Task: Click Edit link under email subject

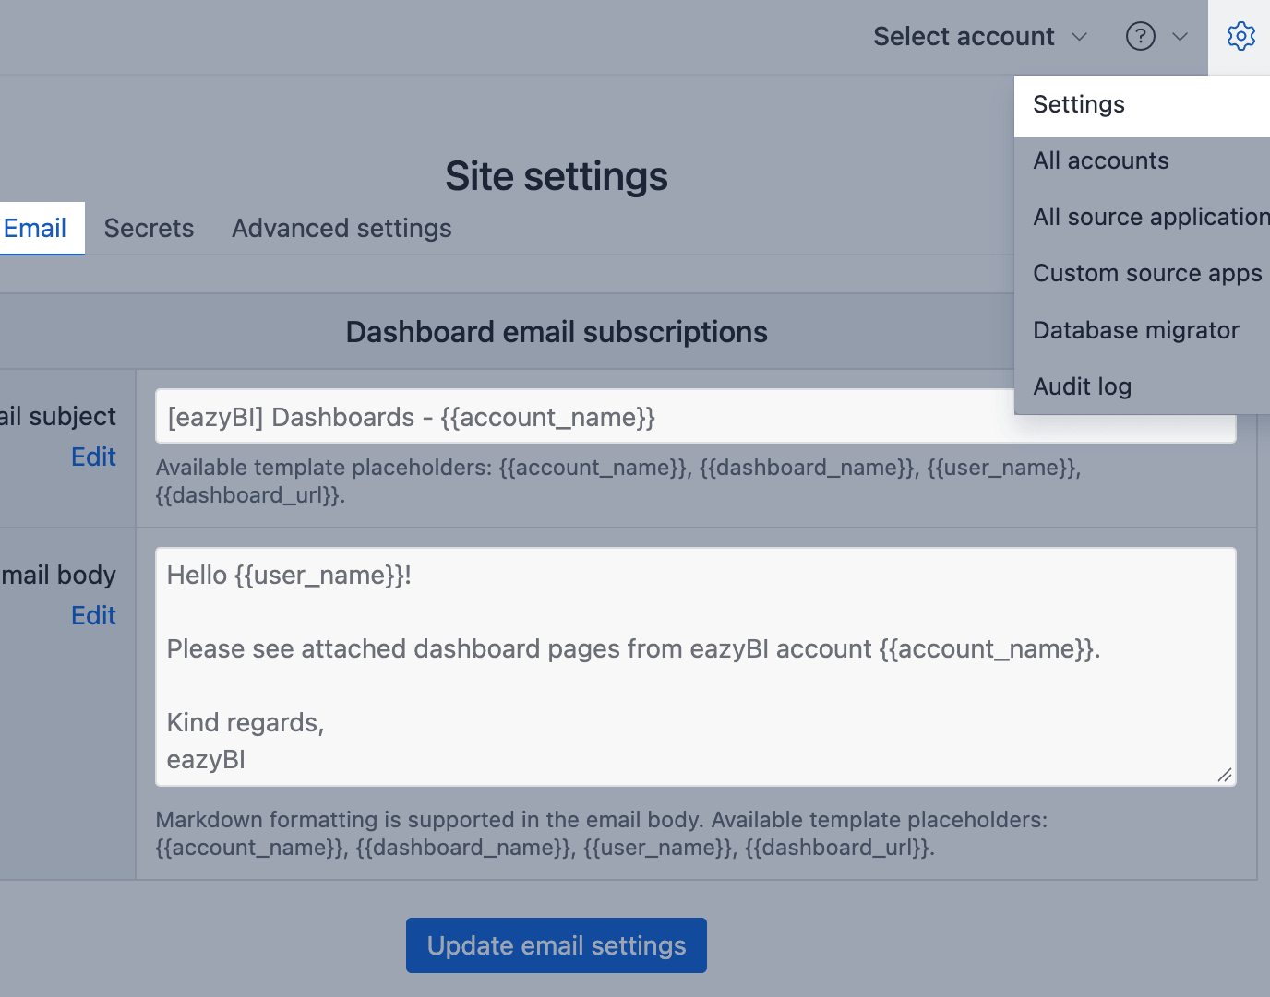Action: pos(93,457)
